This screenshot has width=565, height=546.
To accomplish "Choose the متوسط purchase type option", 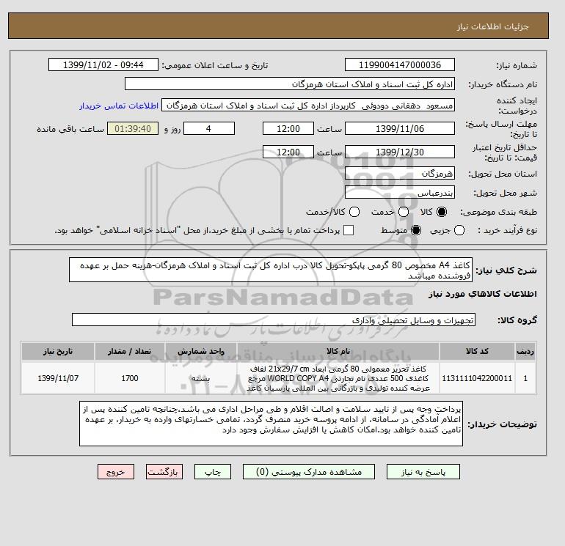I will tap(416, 230).
